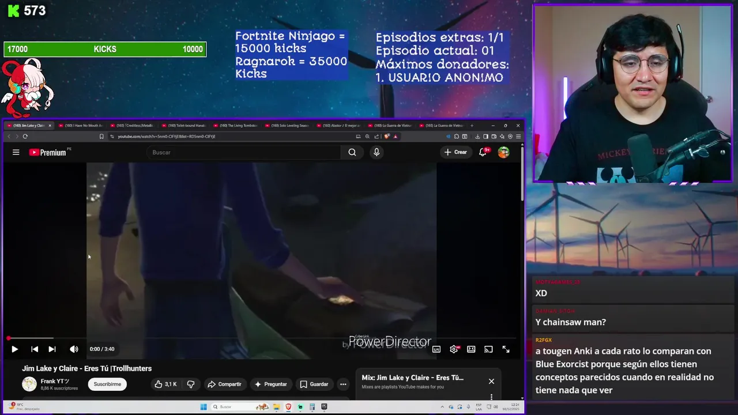Open YouTube notifications bell
Screen dimensions: 738x415
click(483, 152)
